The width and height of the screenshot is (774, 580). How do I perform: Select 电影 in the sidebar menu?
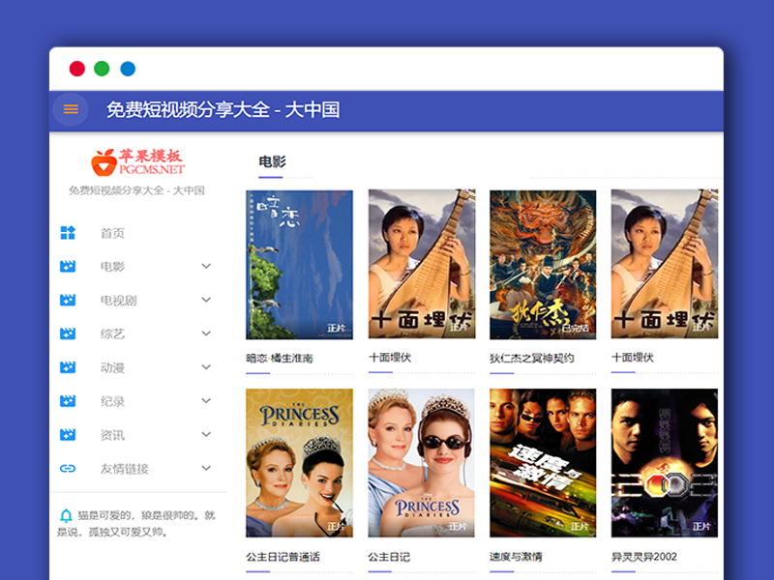pos(112,267)
